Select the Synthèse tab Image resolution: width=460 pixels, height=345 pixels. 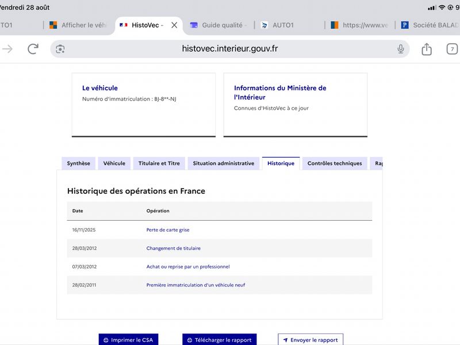78,163
